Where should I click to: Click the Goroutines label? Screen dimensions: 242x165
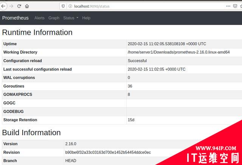click(x=14, y=86)
